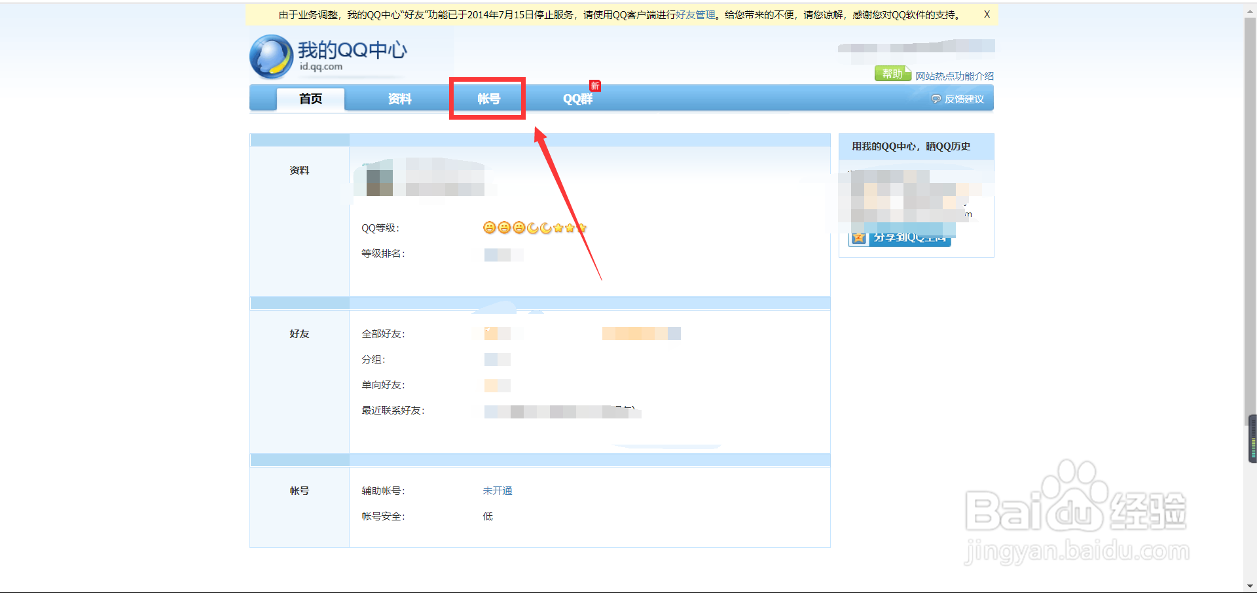Click the 帐号 section label at bottom

299,491
